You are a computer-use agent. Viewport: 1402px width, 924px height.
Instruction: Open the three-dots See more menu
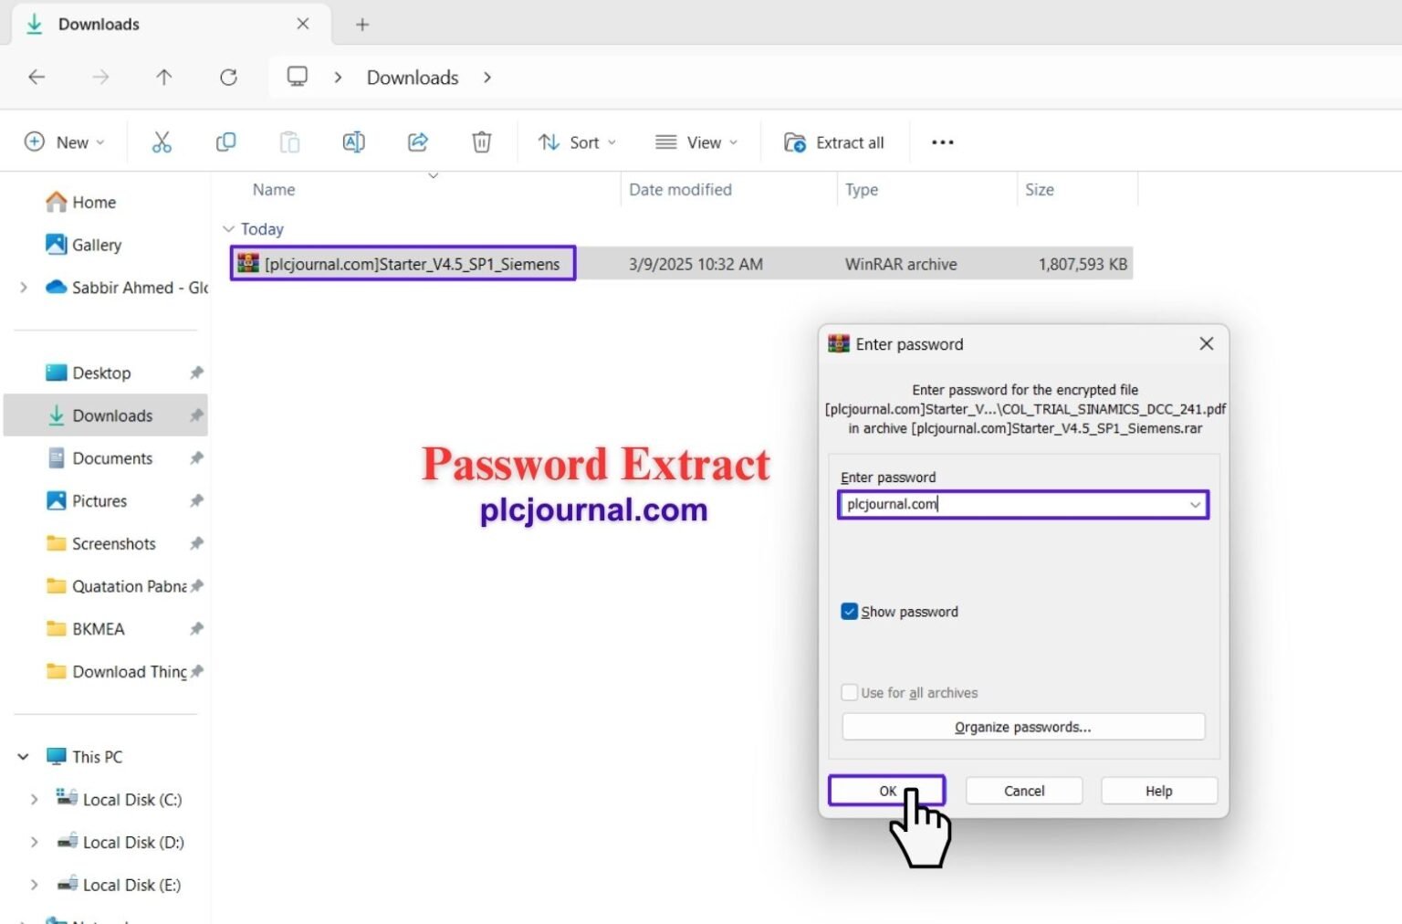(942, 142)
